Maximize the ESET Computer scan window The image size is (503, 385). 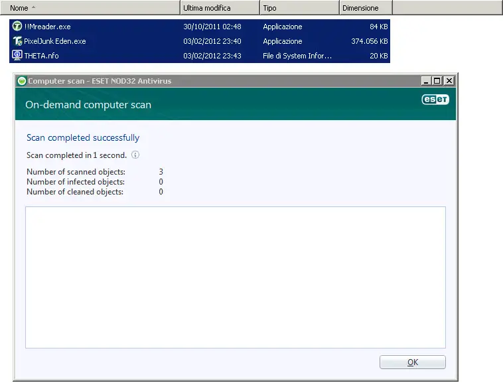pyautogui.click(x=437, y=81)
